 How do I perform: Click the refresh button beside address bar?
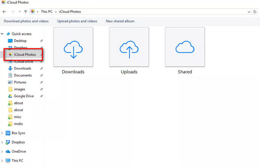[255, 12]
